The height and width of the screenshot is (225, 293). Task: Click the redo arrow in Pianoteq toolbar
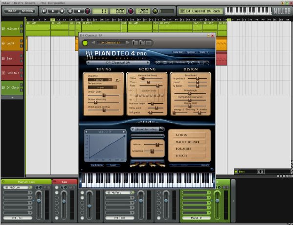[x=193, y=63]
